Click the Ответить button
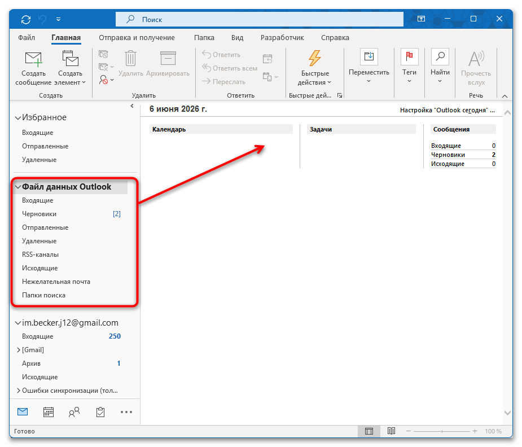 (221, 55)
